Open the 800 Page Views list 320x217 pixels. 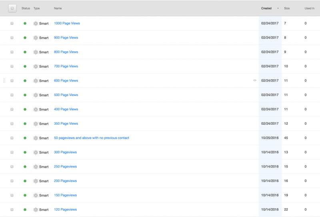coord(66,52)
